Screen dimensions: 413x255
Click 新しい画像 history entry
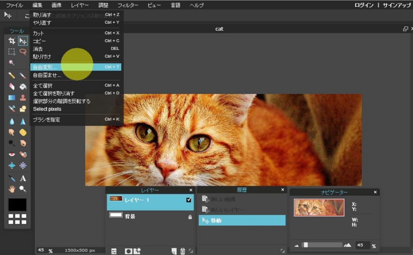pos(242,199)
